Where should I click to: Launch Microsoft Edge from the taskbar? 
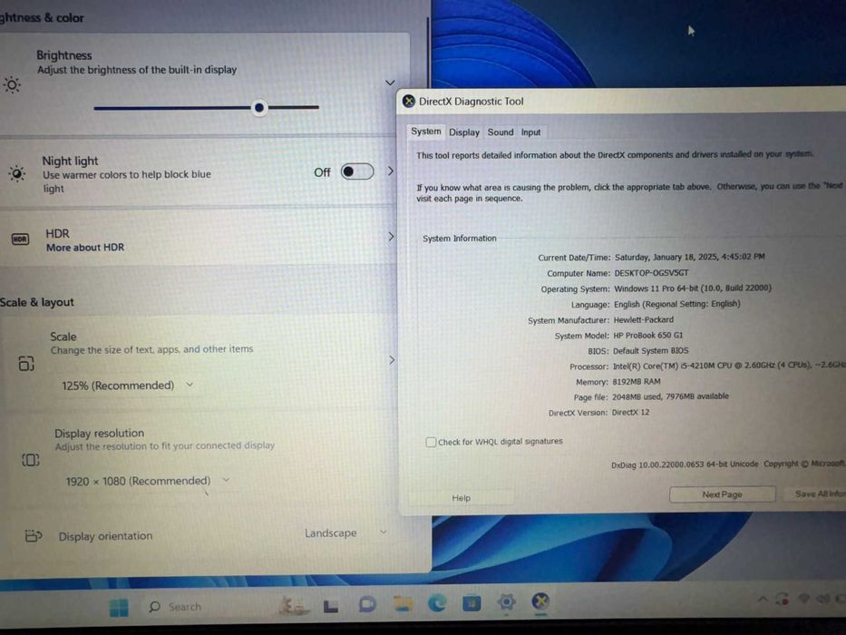437,602
